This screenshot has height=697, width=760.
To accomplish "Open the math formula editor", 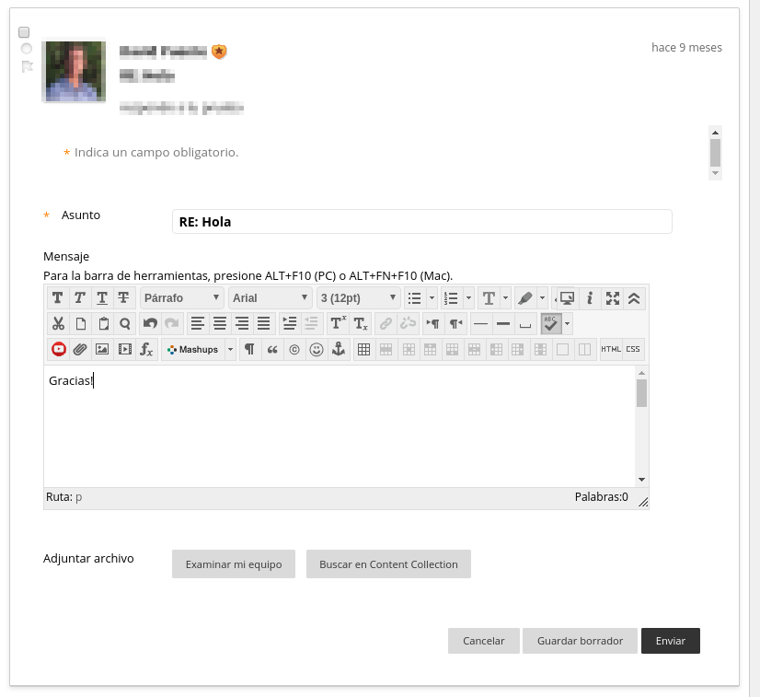I will click(x=146, y=350).
